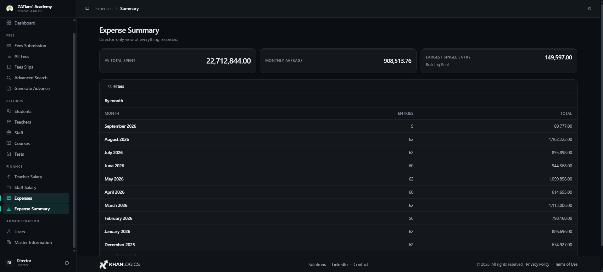603x272 pixels.
Task: Click the Monthly Average value 908,513.76
Action: click(397, 61)
